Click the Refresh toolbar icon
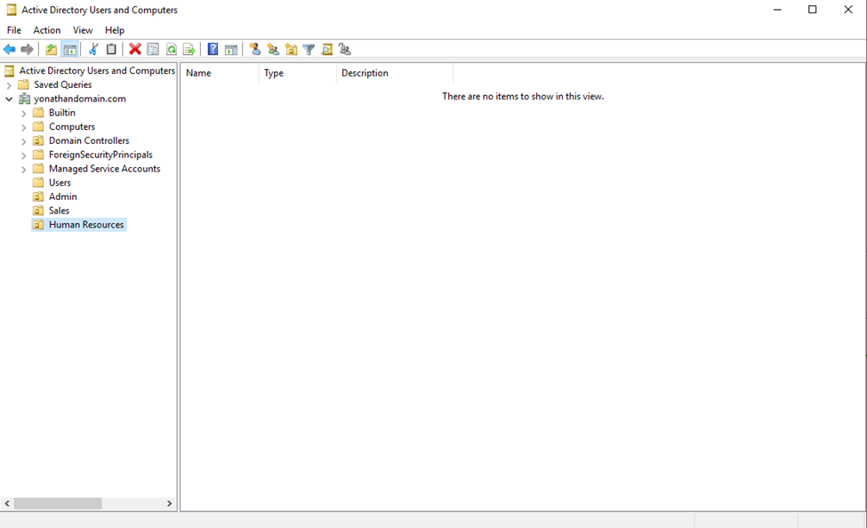Viewport: 867px width, 528px height. coord(172,49)
